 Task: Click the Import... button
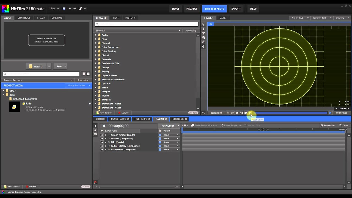37,66
